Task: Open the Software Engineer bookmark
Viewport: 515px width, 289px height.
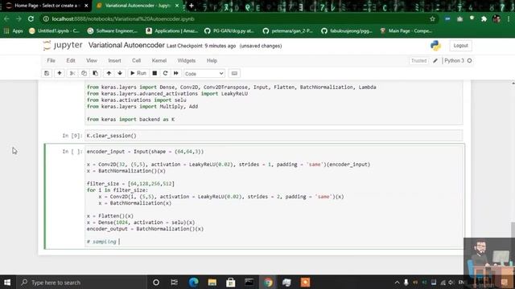Action: [x=113, y=31]
